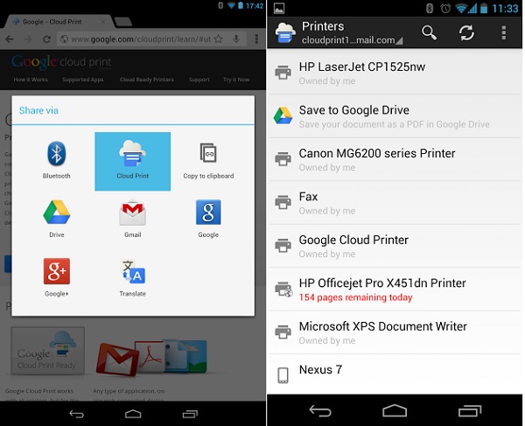The image size is (525, 426).
Task: Select the Nexus 7 device entry
Action: coord(394,374)
